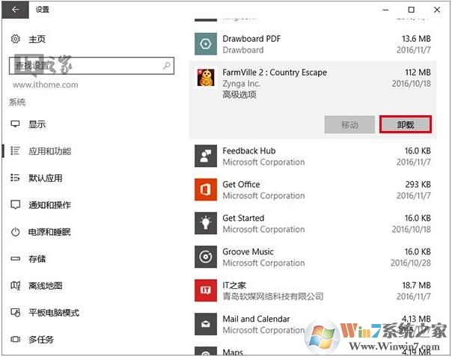Select the Feedback Hub entry

313,156
